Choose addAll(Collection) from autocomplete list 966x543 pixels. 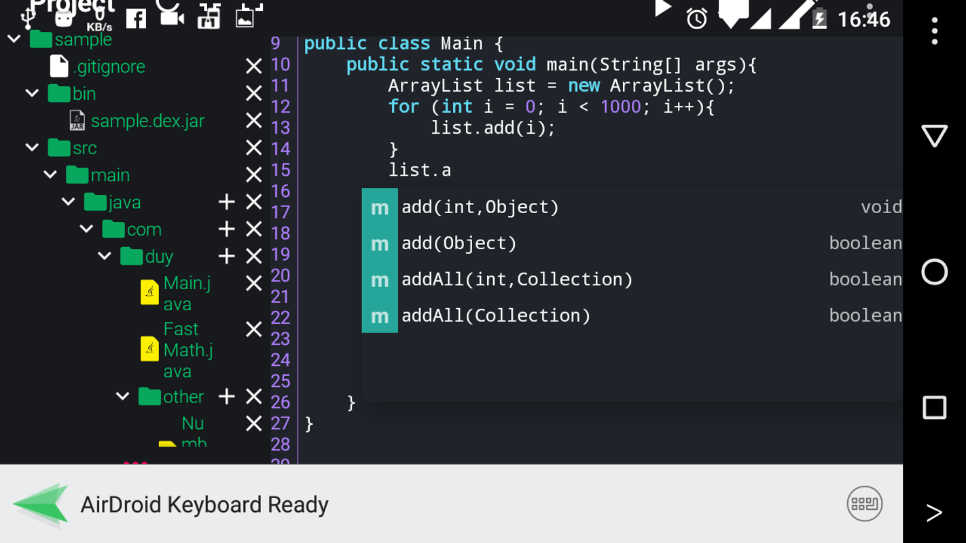click(632, 316)
